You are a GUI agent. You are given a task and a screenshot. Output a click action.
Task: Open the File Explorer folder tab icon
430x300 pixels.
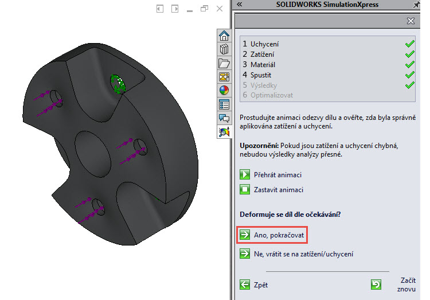pos(224,64)
